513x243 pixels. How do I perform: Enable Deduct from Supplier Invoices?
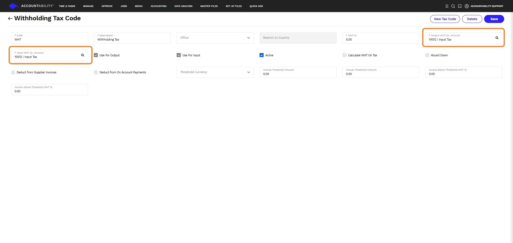[x=13, y=72]
